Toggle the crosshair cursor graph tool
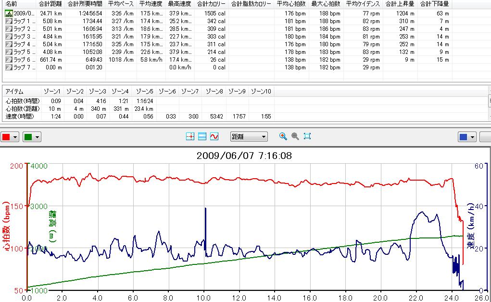Screen dimensions: 491x302 (x=190, y=136)
